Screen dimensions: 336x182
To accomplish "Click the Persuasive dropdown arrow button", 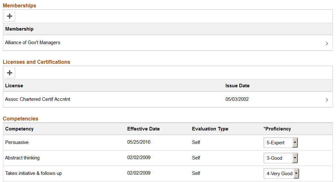I will tap(295, 143).
